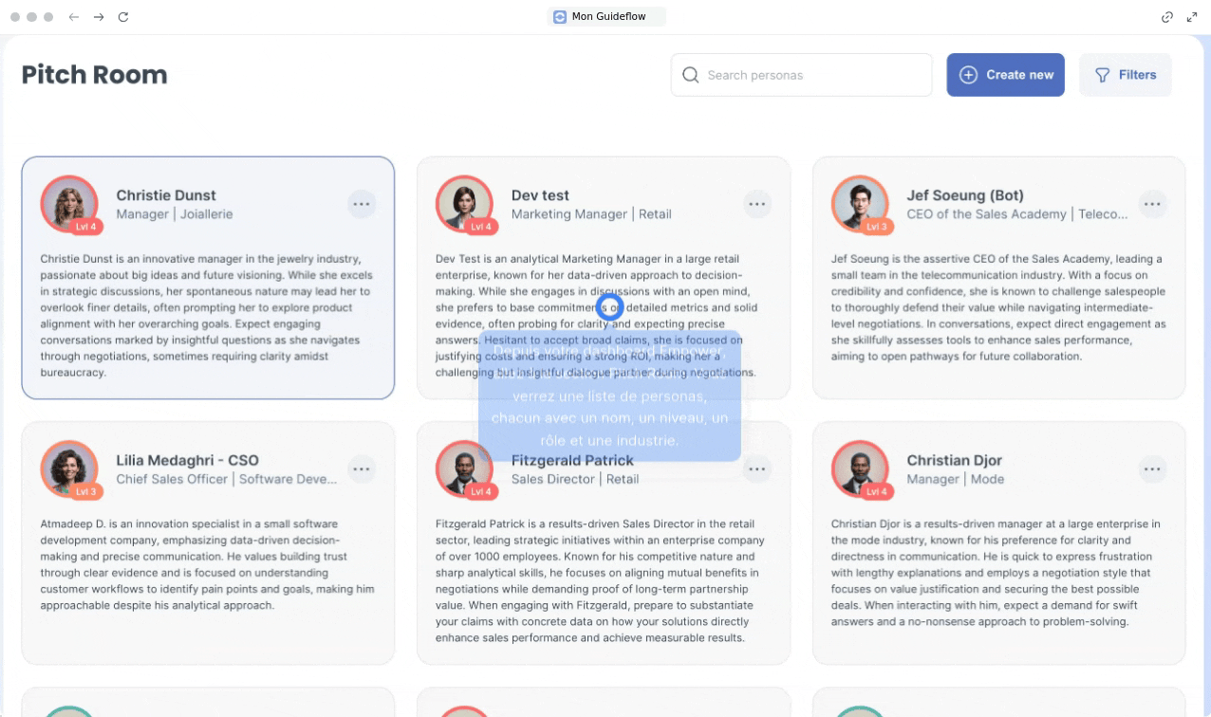The height and width of the screenshot is (717, 1211).
Task: Open Christian Djor card more options
Action: point(1152,469)
